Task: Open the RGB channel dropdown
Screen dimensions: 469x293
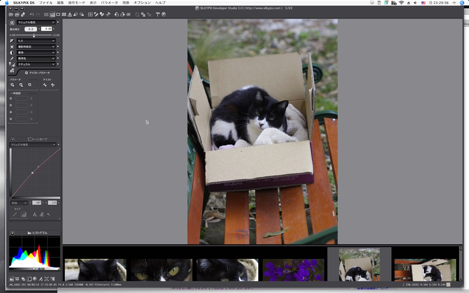Action: [x=19, y=203]
